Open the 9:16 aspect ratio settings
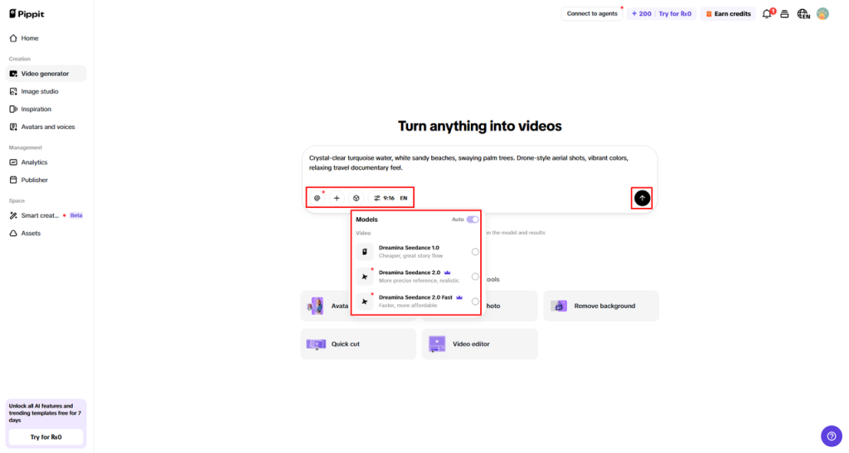Image resolution: width=849 pixels, height=453 pixels. click(x=385, y=198)
